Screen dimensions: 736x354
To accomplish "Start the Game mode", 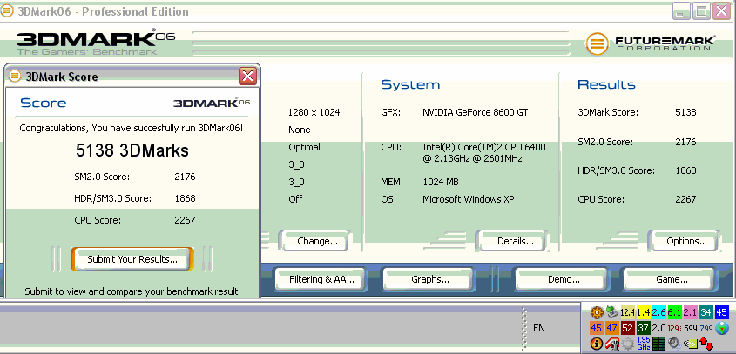I will click(672, 279).
